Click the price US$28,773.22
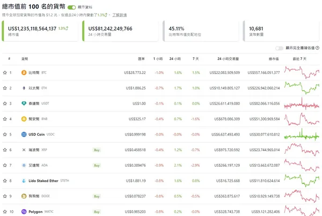322x216 pixels. 135,72
